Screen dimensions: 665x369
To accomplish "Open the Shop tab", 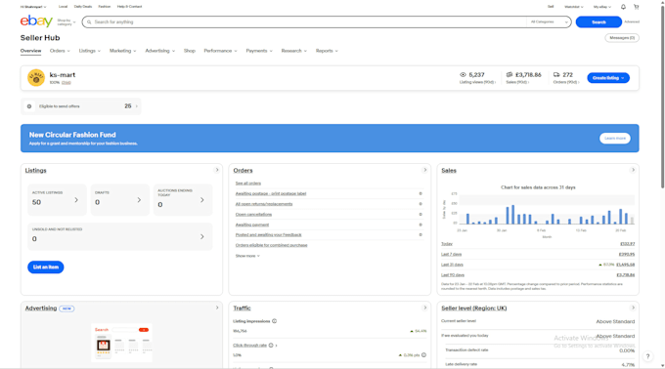I will tap(190, 51).
